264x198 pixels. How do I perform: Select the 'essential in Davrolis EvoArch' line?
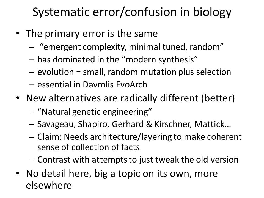click(x=92, y=84)
